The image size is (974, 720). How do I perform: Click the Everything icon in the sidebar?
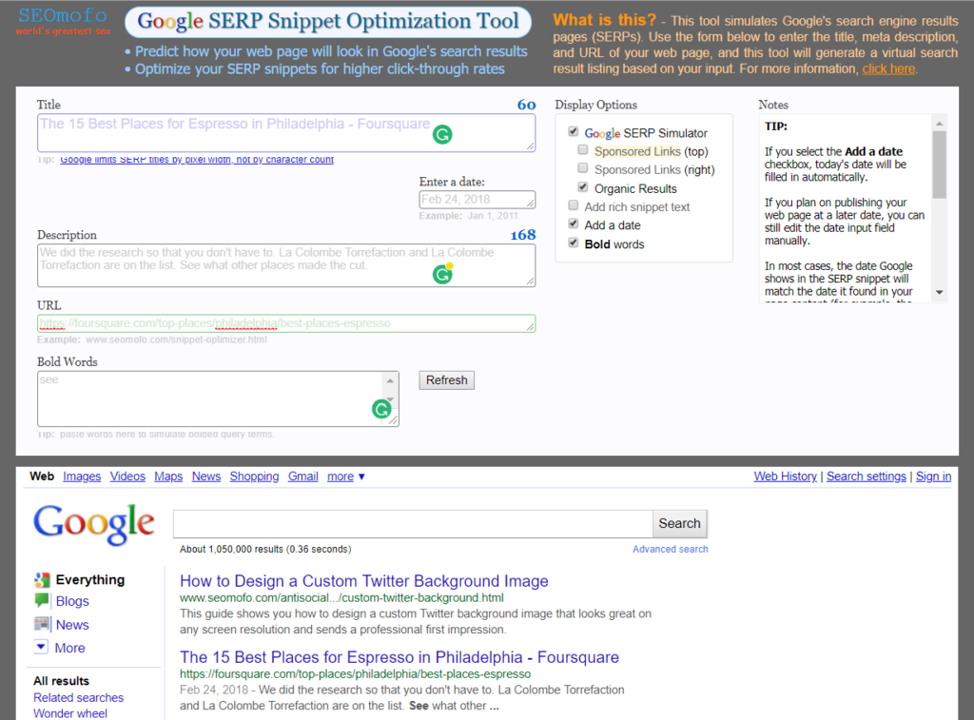[x=42, y=579]
